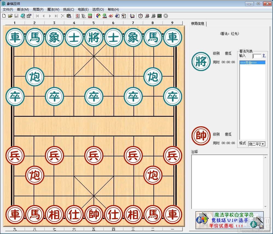Click the red-green board edit icon
This screenshot has height=234, width=273.
point(90,16)
